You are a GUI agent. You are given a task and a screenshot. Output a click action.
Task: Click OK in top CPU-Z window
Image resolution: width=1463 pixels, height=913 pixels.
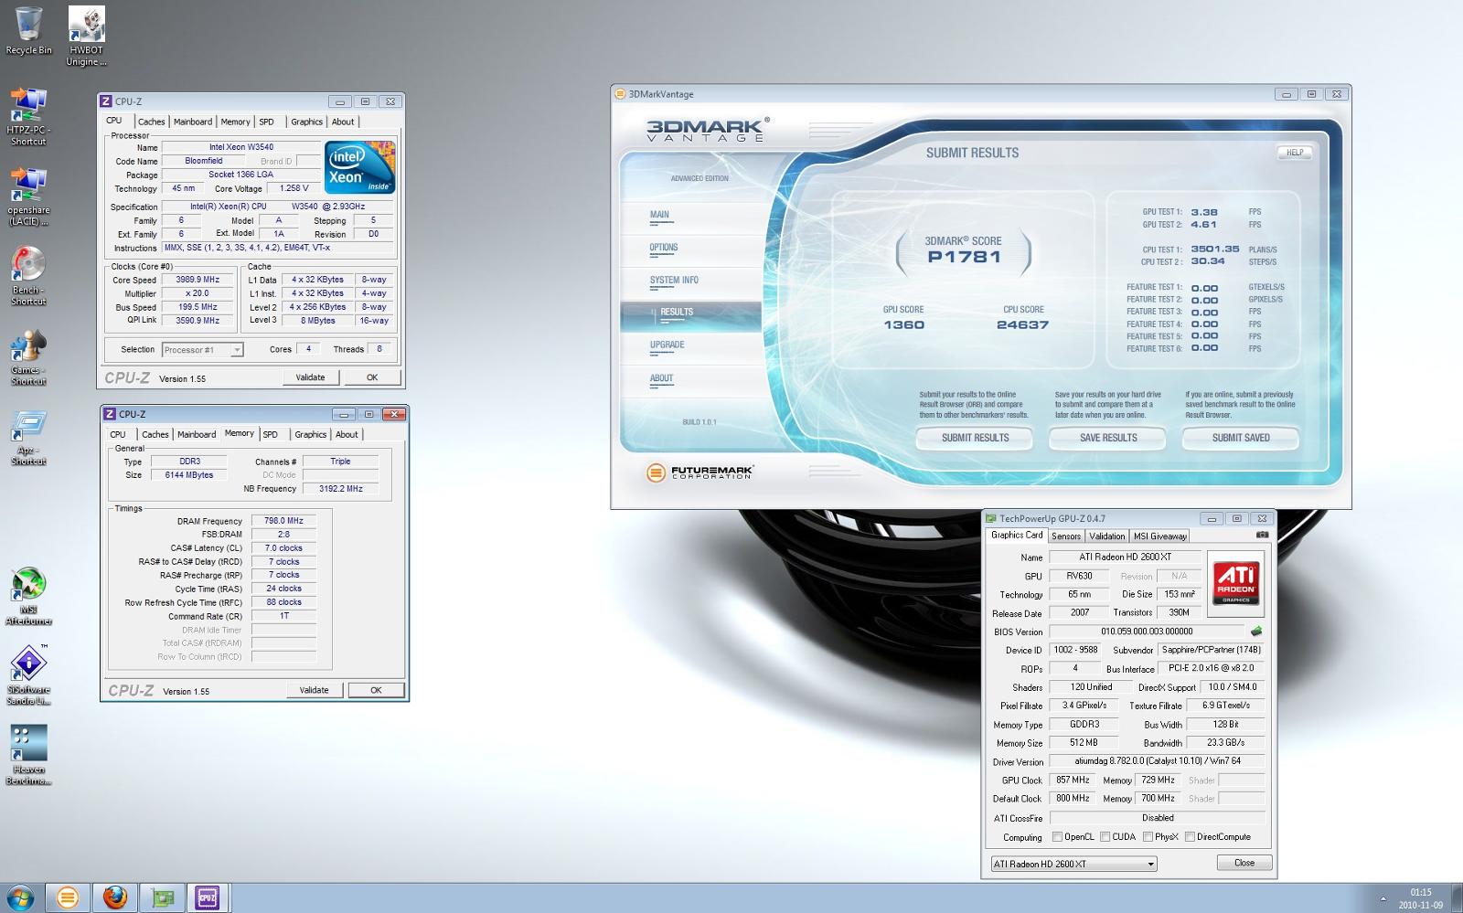pyautogui.click(x=372, y=377)
